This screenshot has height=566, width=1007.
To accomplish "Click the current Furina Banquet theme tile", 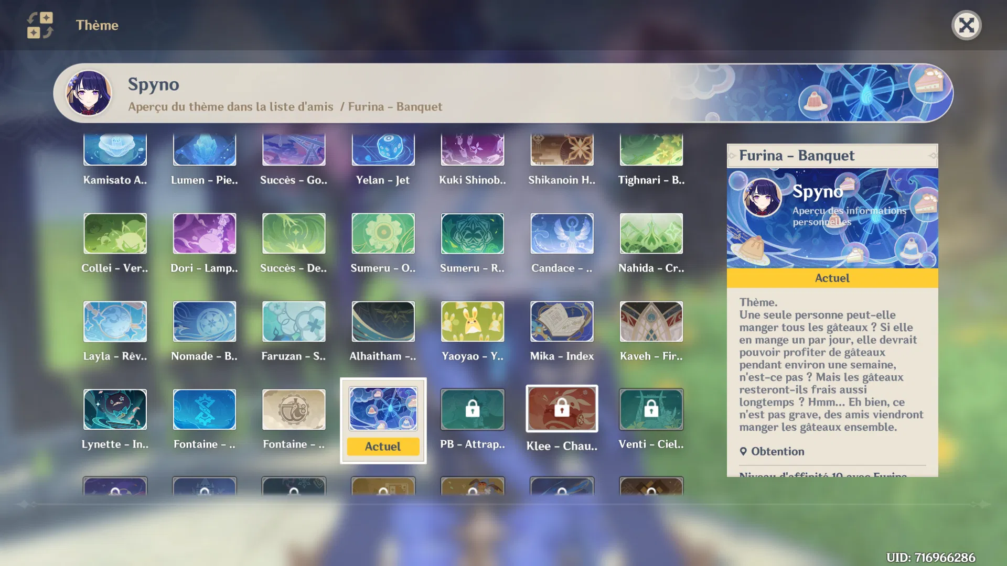I will pyautogui.click(x=383, y=409).
